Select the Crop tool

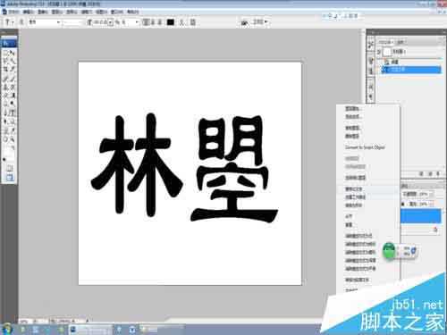(5, 70)
